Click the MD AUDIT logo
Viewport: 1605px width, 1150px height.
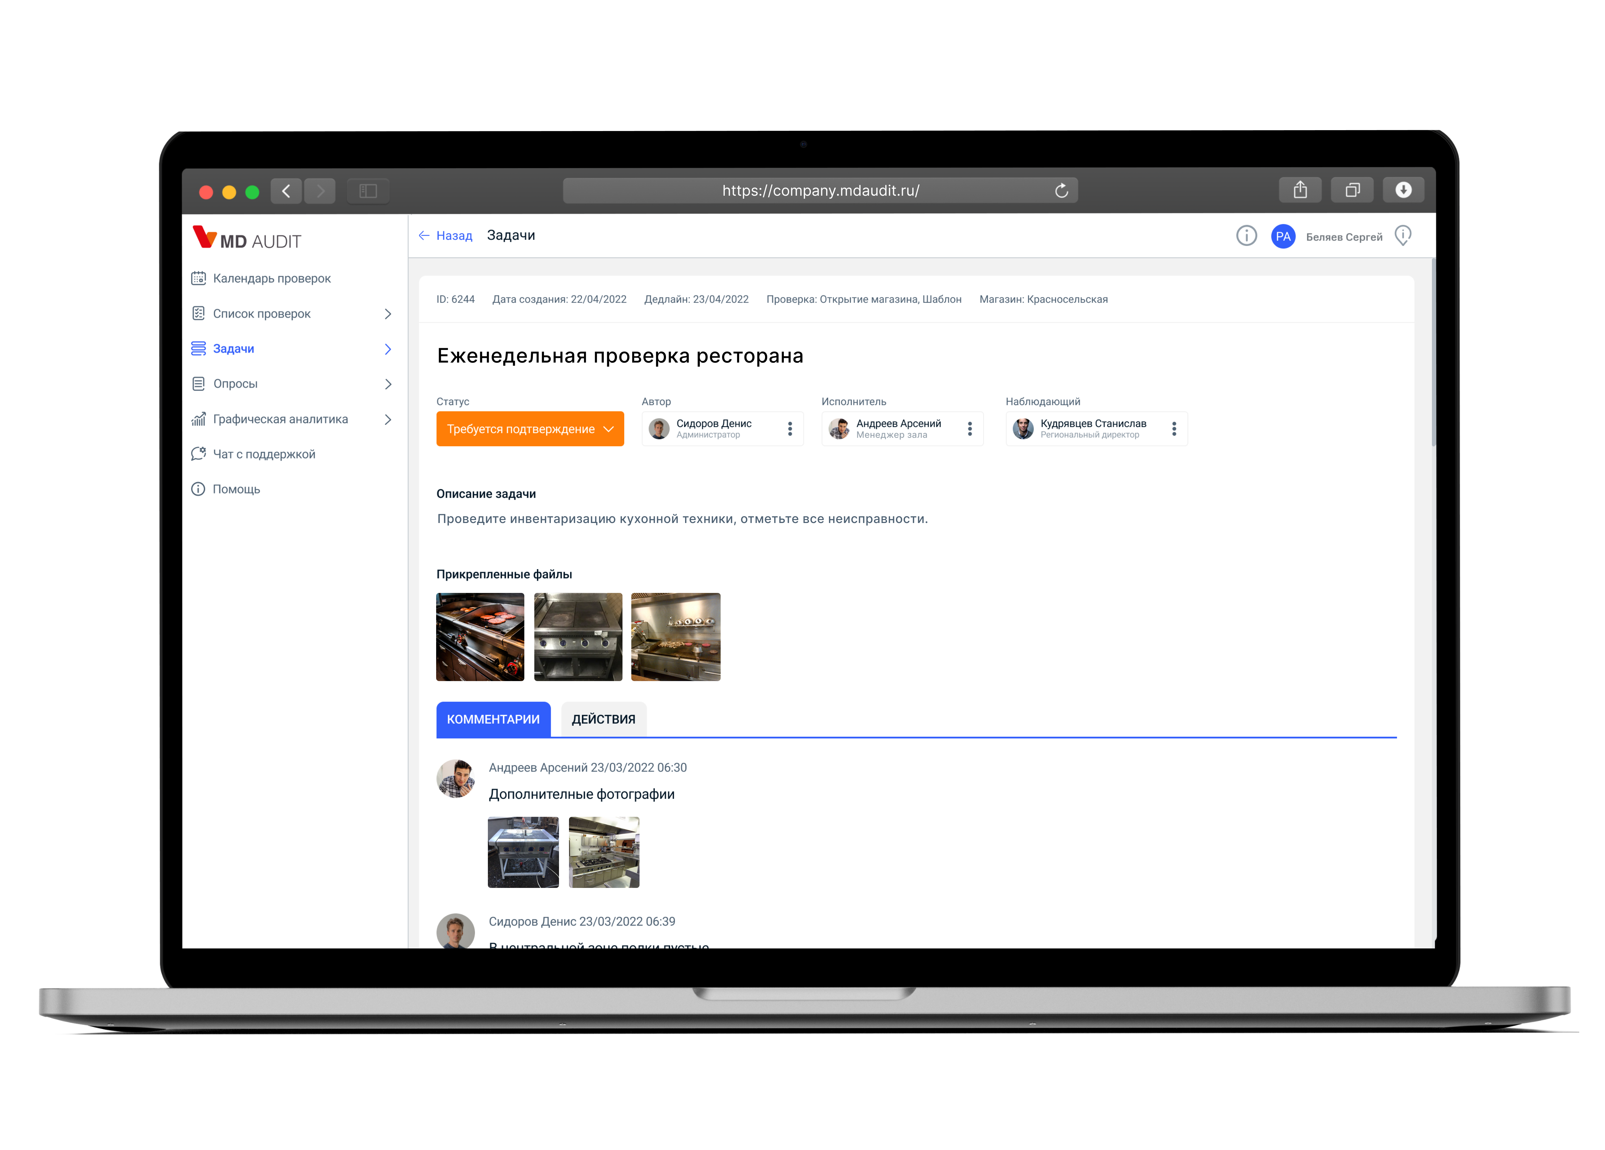pyautogui.click(x=247, y=238)
